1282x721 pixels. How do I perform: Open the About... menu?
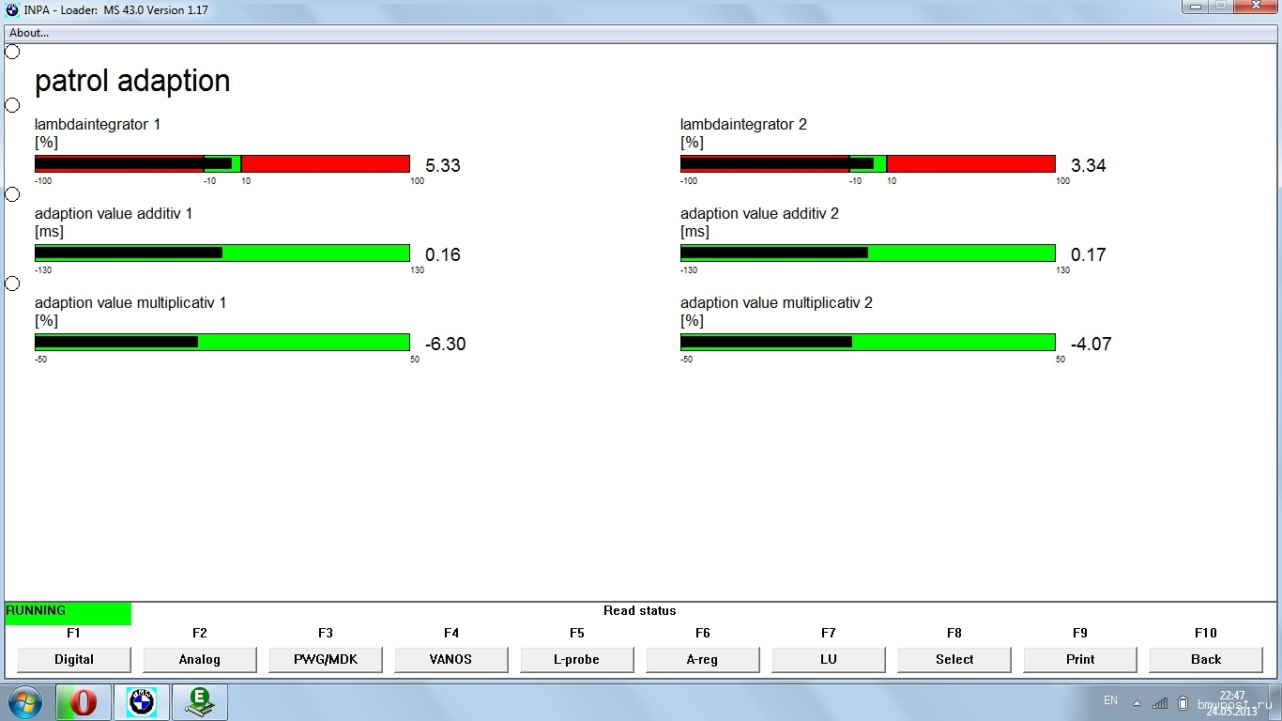coord(29,33)
